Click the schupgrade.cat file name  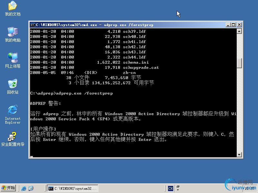[141, 68]
